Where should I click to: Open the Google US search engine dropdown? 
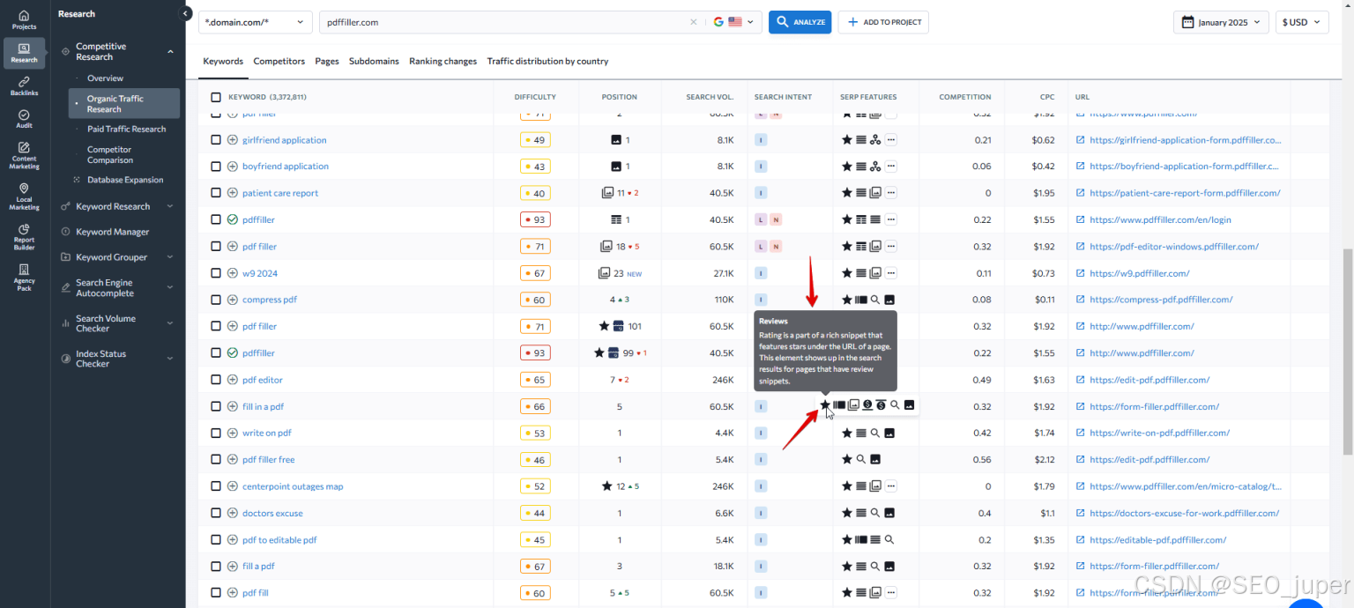[735, 22]
